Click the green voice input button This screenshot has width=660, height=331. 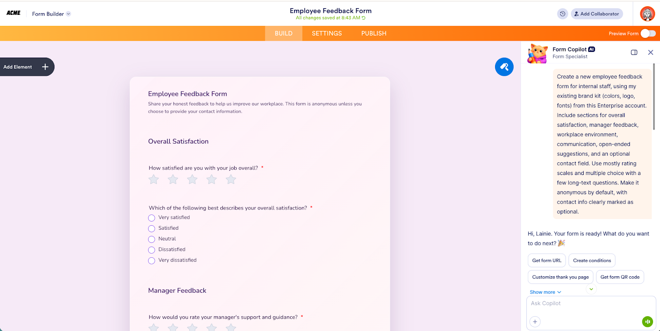[x=647, y=322]
